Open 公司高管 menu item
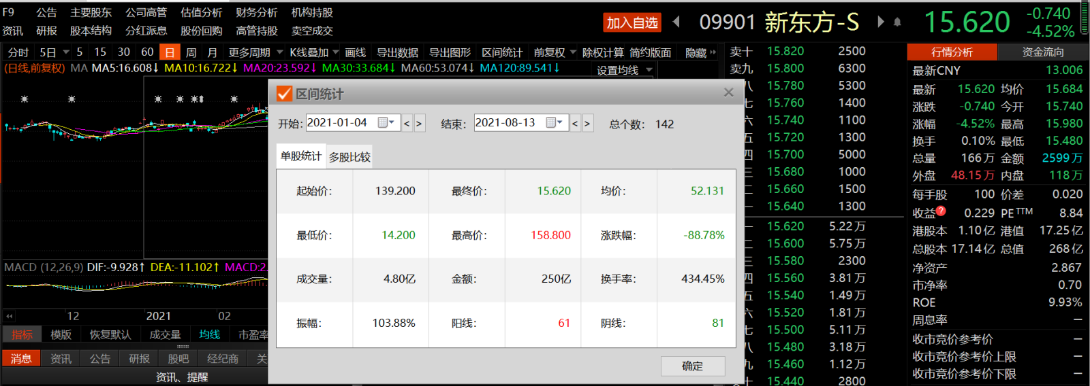The image size is (1090, 386). pyautogui.click(x=146, y=12)
